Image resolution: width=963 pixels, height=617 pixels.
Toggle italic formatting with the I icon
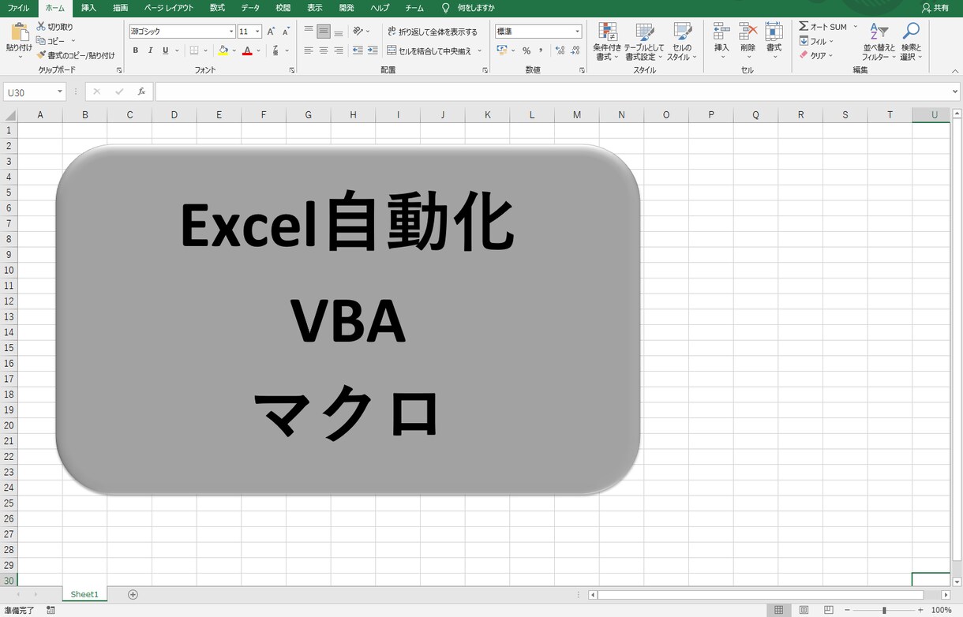coord(150,50)
